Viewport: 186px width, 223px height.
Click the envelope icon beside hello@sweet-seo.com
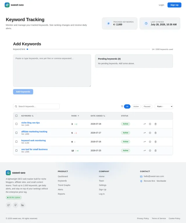[x=141, y=176]
